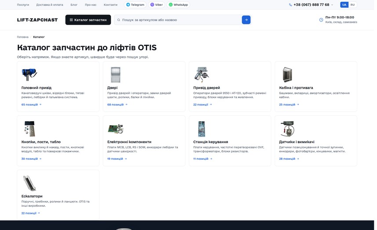Follow the 65 позицій link
The height and width of the screenshot is (230, 377).
pyautogui.click(x=29, y=104)
